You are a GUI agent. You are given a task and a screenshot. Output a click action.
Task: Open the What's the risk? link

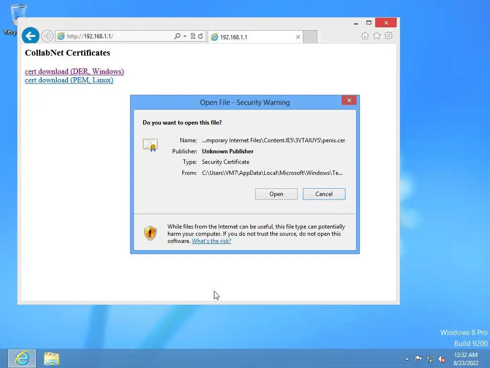pyautogui.click(x=212, y=241)
